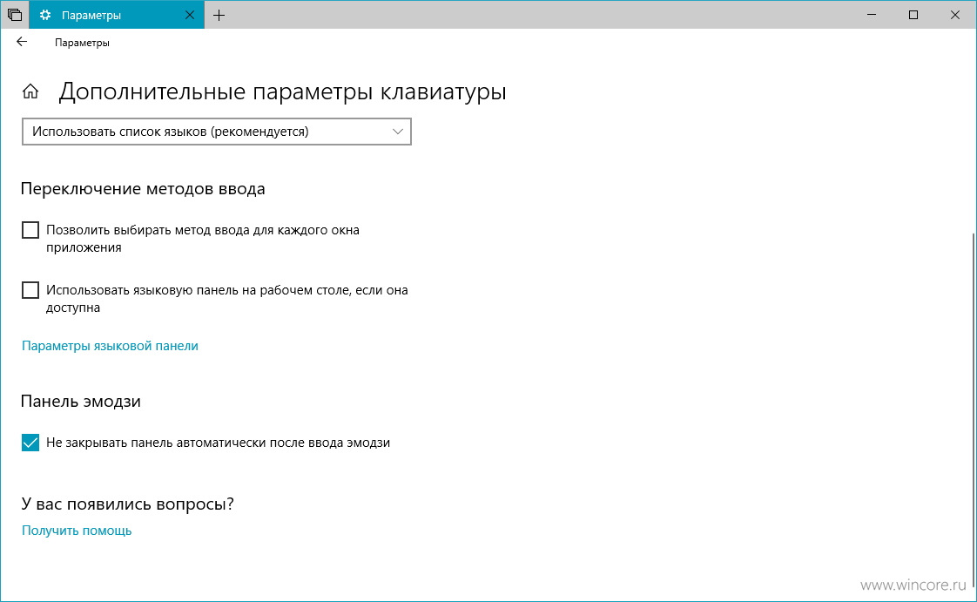977x602 pixels.
Task: Close the Settings window
Action: coord(954,15)
